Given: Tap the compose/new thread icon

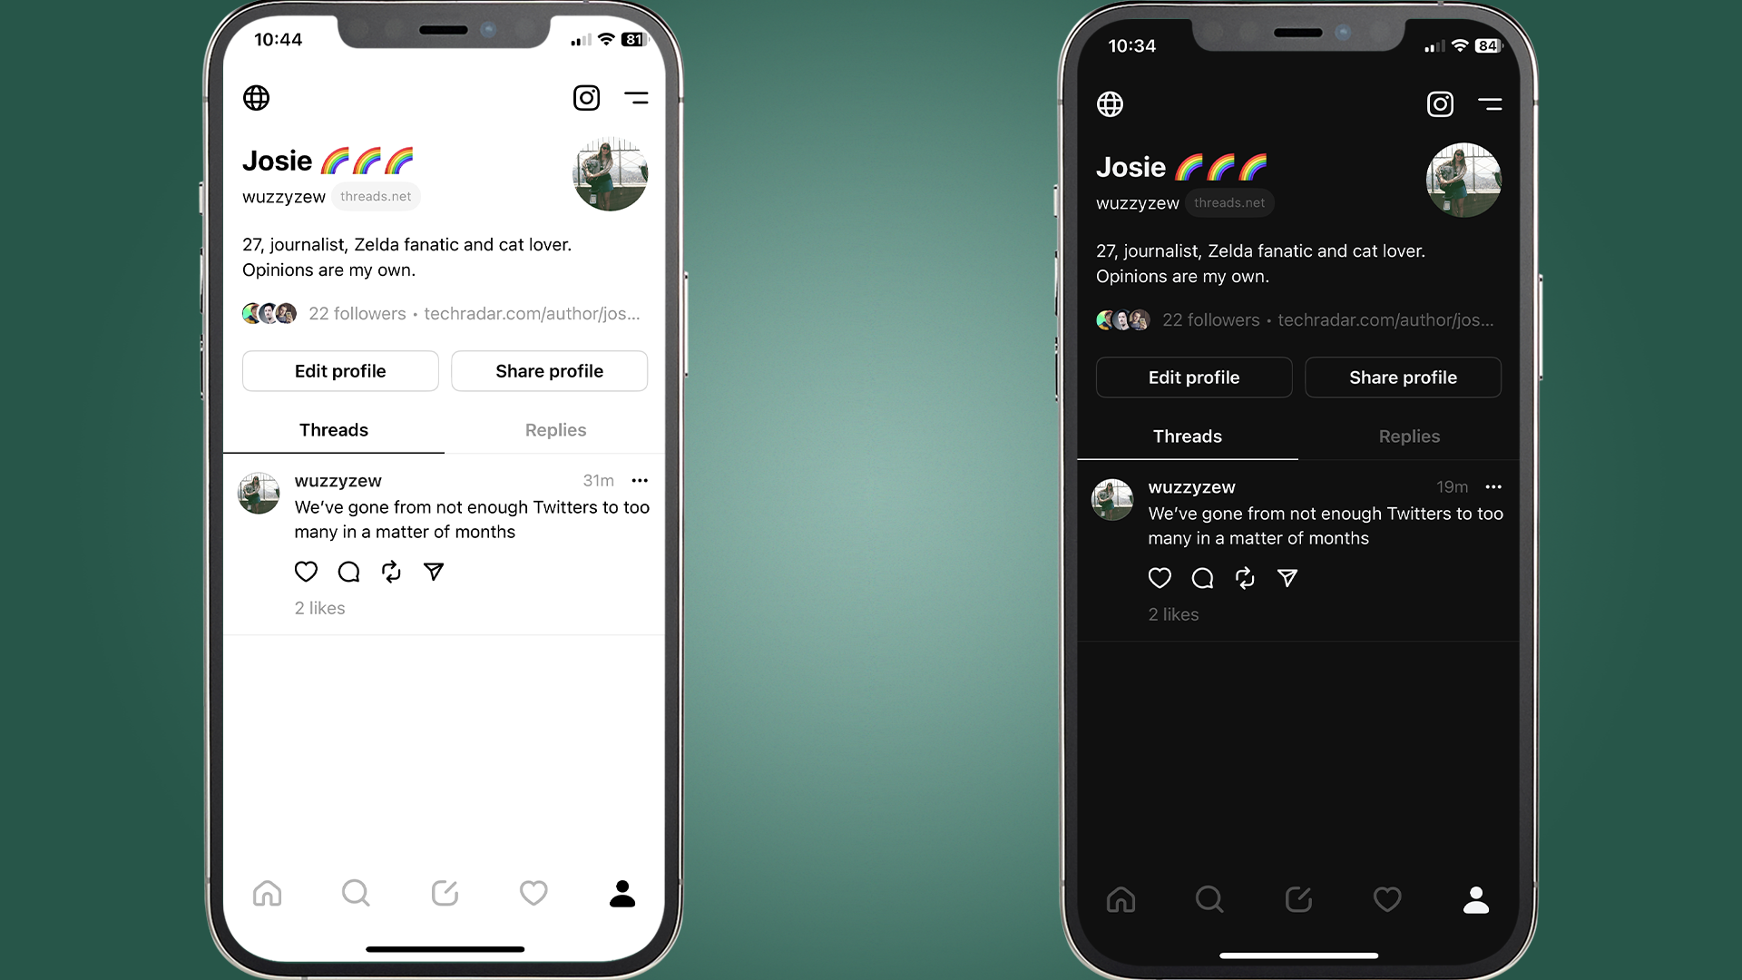Looking at the screenshot, I should [444, 893].
